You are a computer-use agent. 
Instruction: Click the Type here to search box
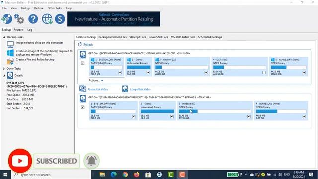51,175
